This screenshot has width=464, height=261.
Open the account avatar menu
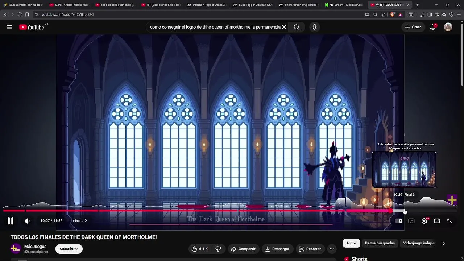tap(448, 27)
